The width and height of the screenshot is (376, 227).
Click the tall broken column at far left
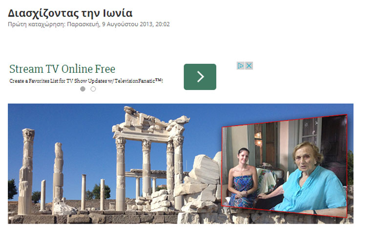(x=26, y=171)
